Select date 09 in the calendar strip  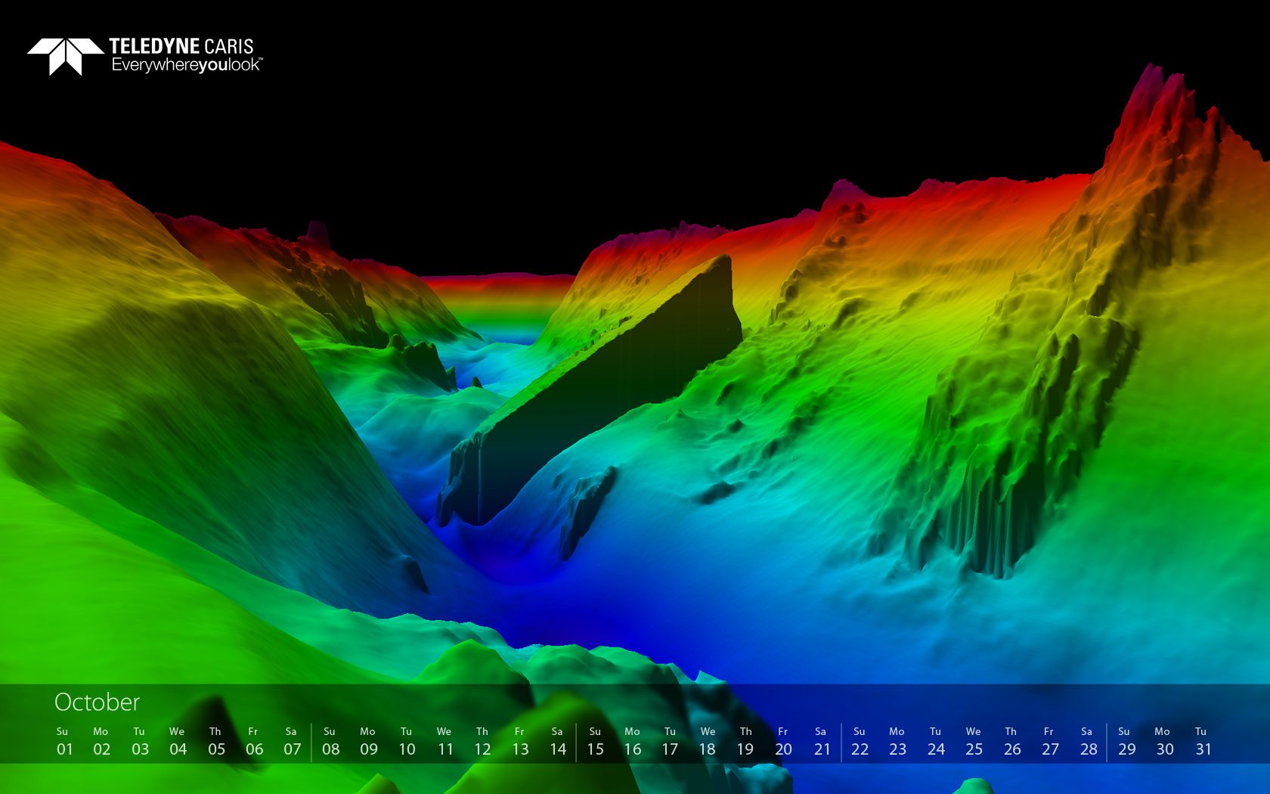(x=369, y=749)
